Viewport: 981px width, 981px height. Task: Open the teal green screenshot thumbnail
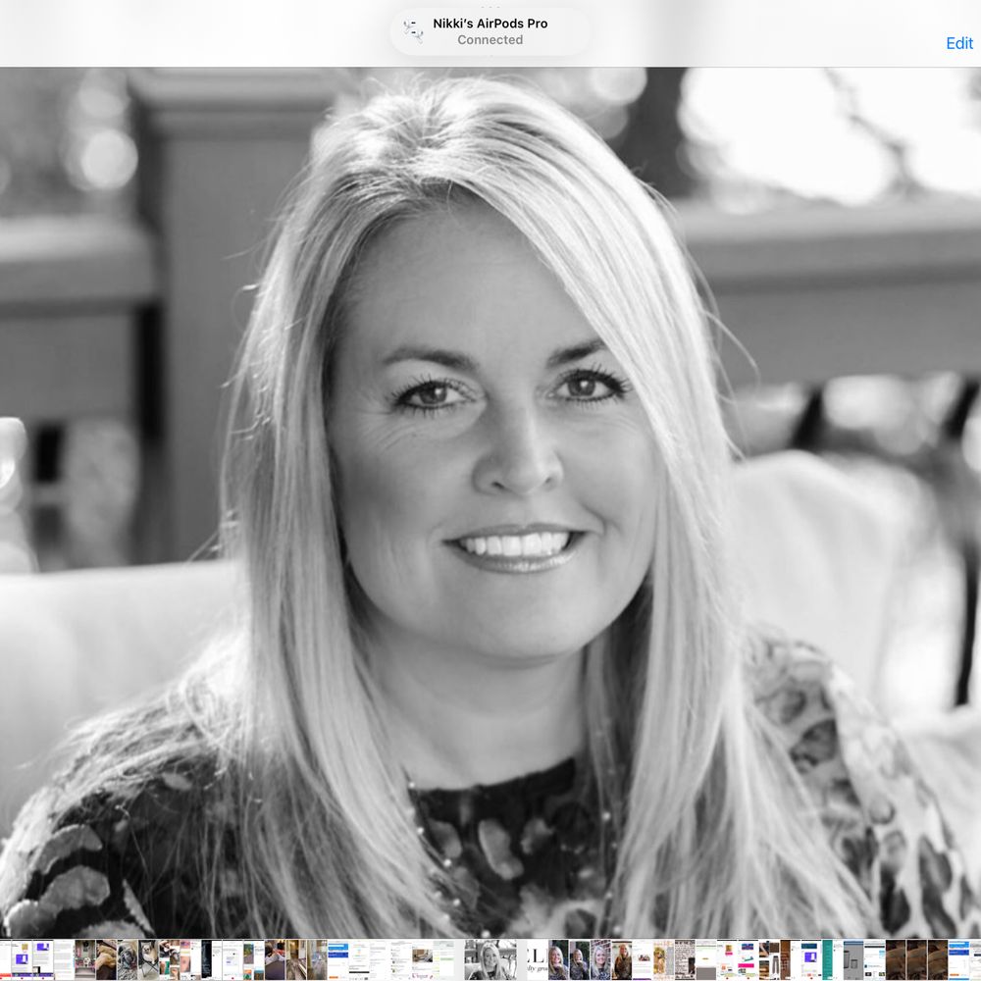pos(827,959)
